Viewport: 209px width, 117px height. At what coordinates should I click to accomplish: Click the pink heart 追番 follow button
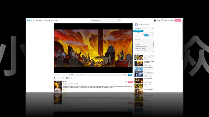(130, 82)
